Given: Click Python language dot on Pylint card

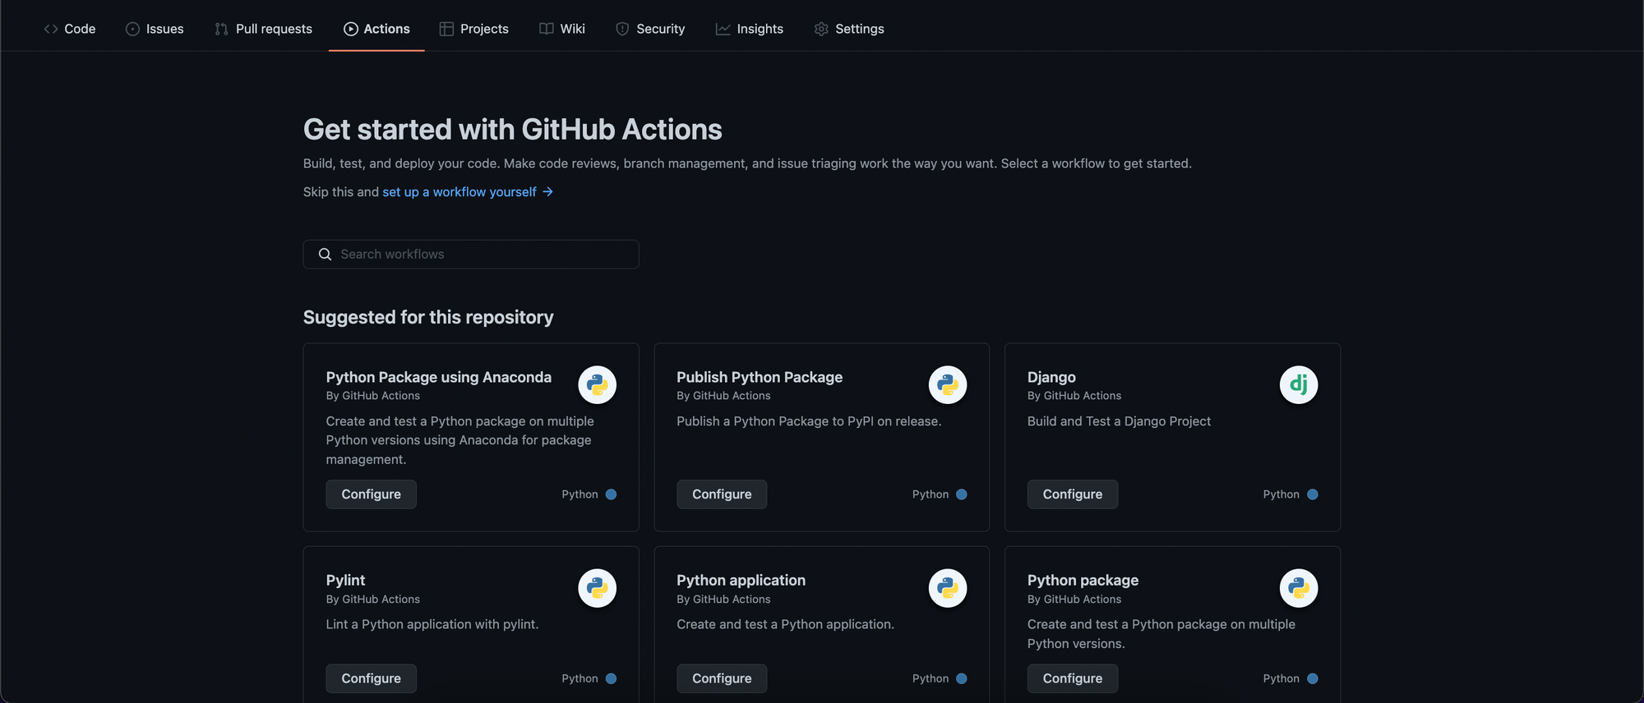Looking at the screenshot, I should coord(611,678).
